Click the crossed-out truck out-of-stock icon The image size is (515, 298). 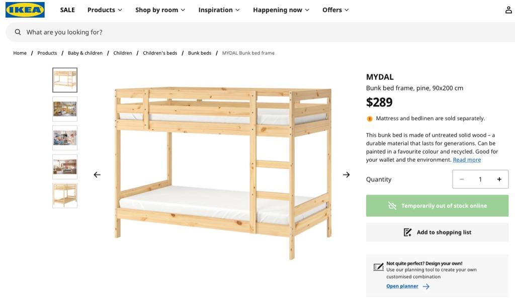tap(392, 206)
